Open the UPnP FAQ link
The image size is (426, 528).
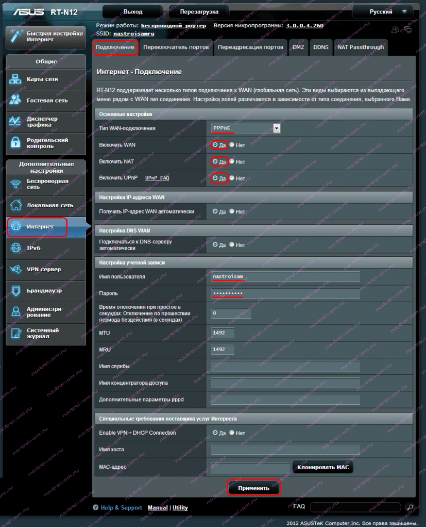pyautogui.click(x=157, y=178)
